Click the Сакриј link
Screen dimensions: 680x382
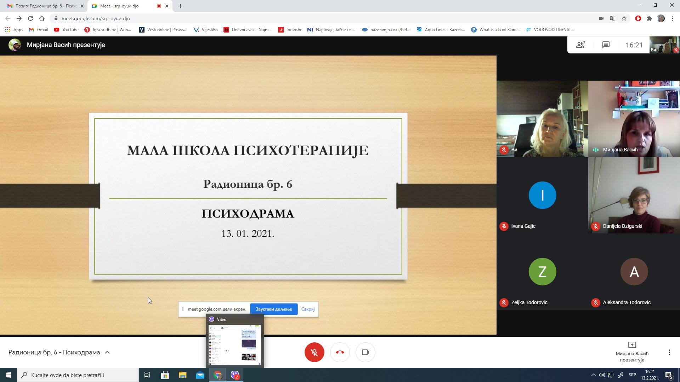tap(308, 309)
